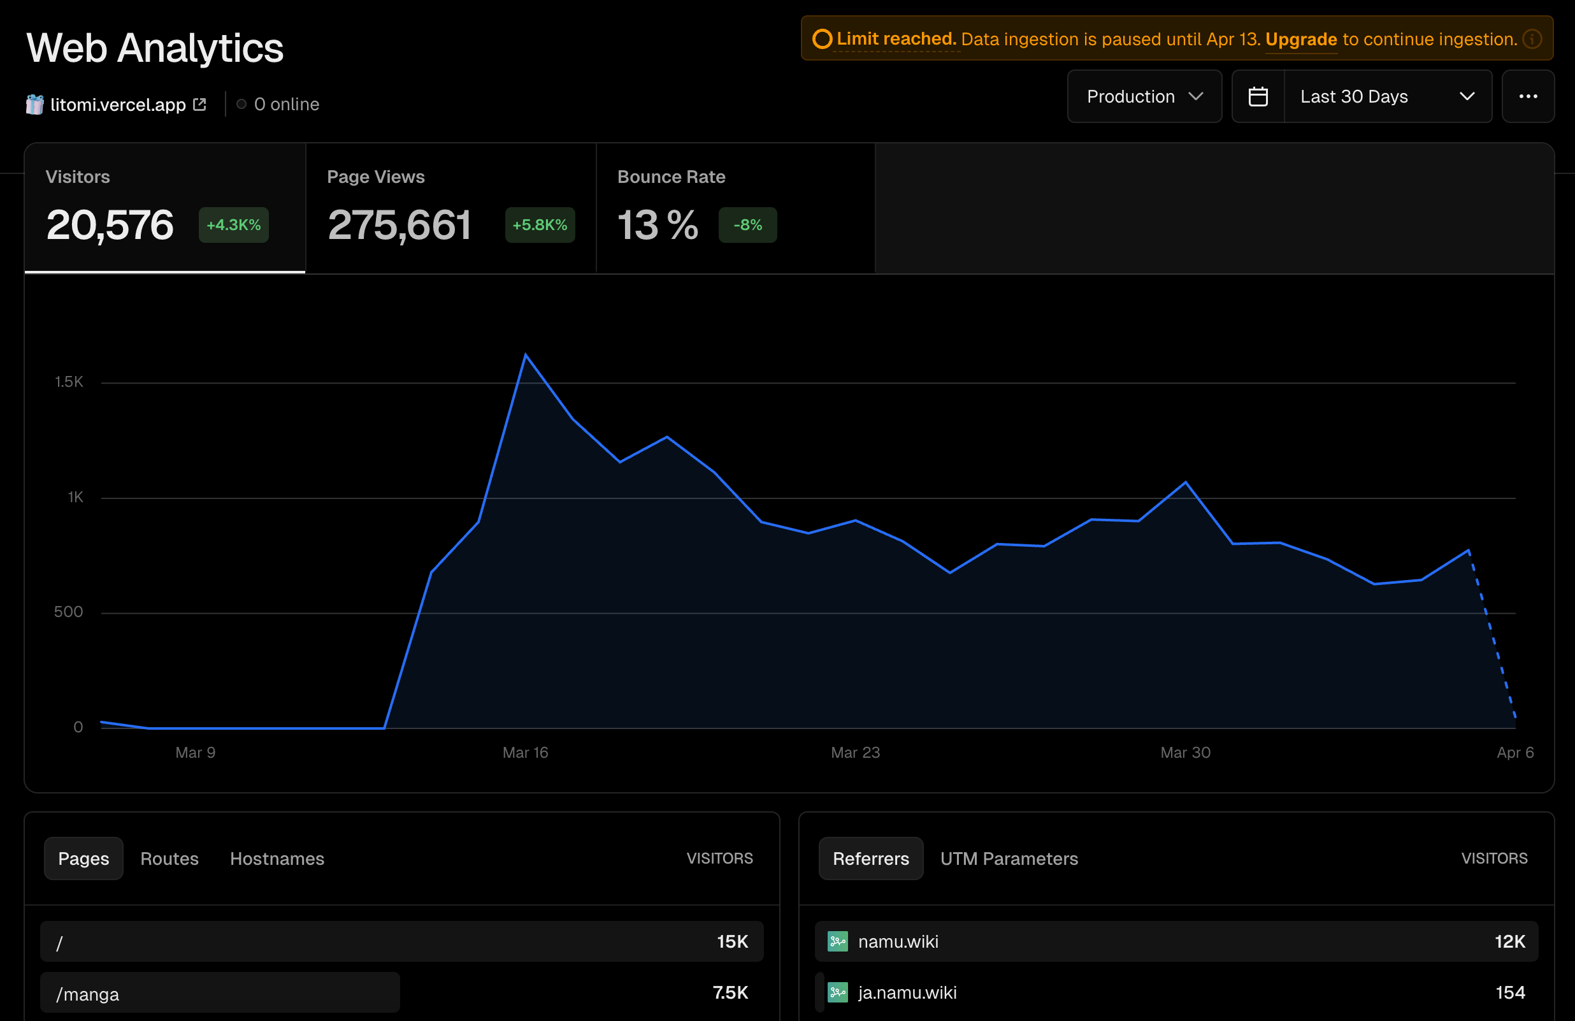
Task: Switch to the Hostnames tab
Action: coord(277,858)
